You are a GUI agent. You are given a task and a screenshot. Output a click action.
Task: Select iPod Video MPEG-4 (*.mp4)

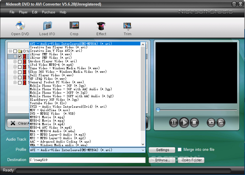[85, 65]
